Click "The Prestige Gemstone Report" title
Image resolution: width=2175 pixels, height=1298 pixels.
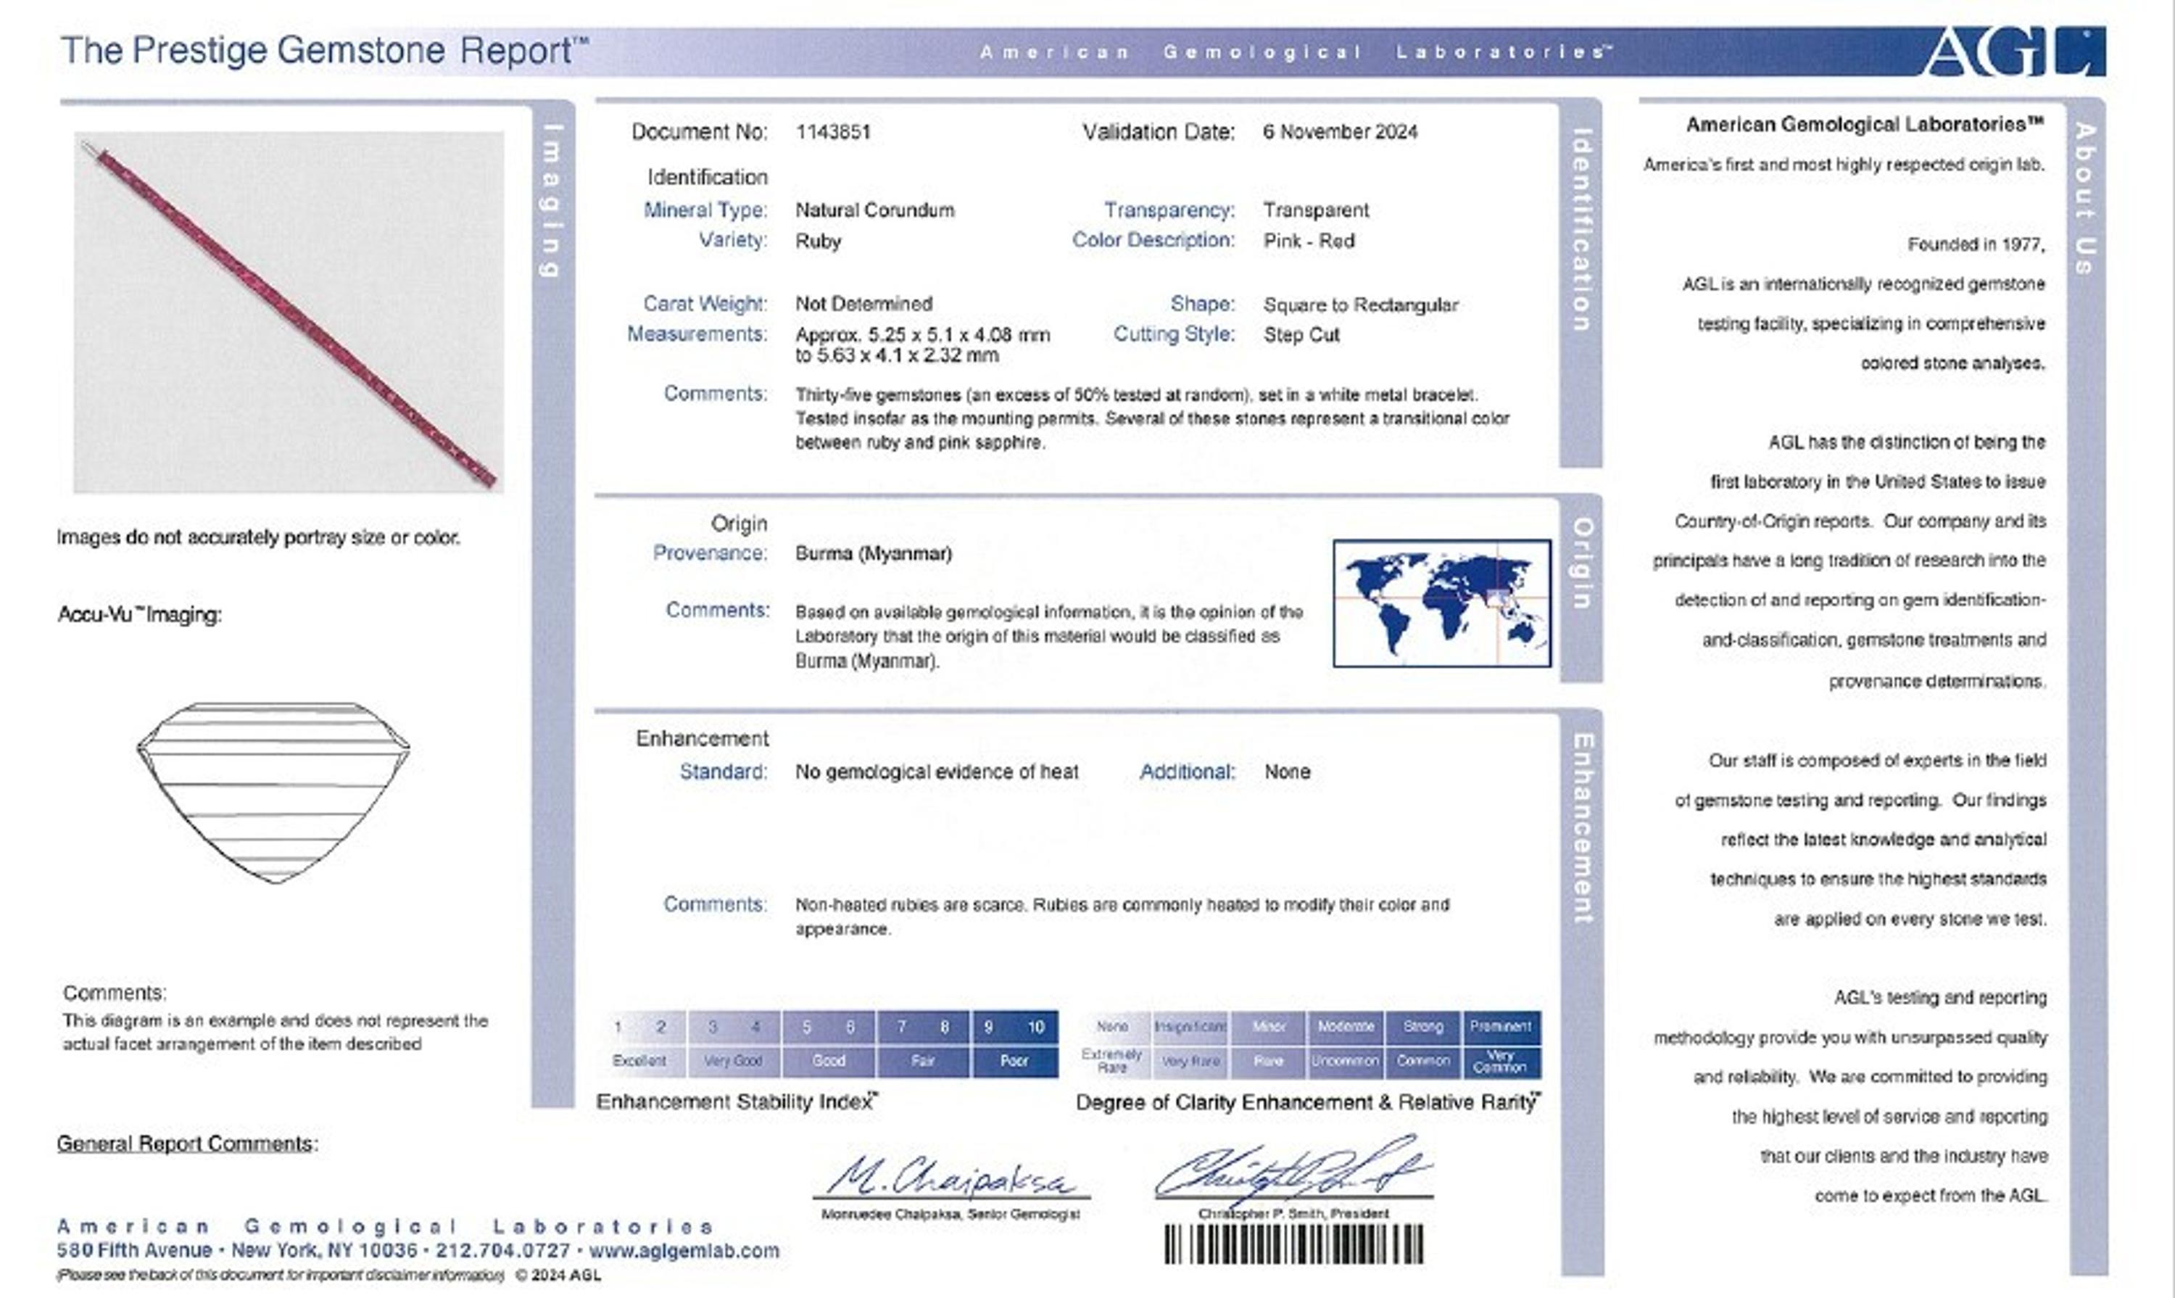325,51
